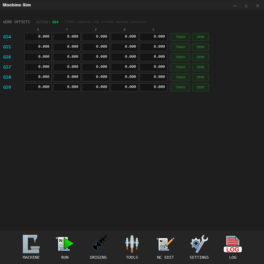Open the RUN program icon
Viewport: 264px width, 264px height.
pos(64,244)
